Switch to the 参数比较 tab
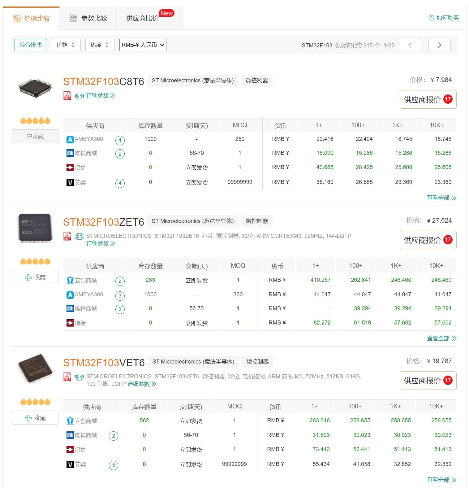469x488 pixels. (88, 18)
